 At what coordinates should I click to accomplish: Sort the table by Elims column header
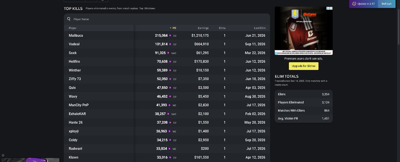(x=222, y=28)
